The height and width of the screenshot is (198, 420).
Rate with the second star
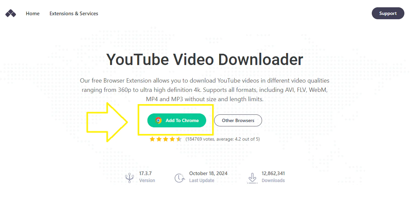[159, 139]
